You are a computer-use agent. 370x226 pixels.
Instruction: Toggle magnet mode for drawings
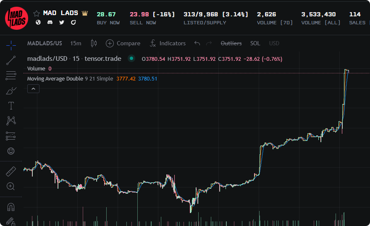(x=11, y=207)
